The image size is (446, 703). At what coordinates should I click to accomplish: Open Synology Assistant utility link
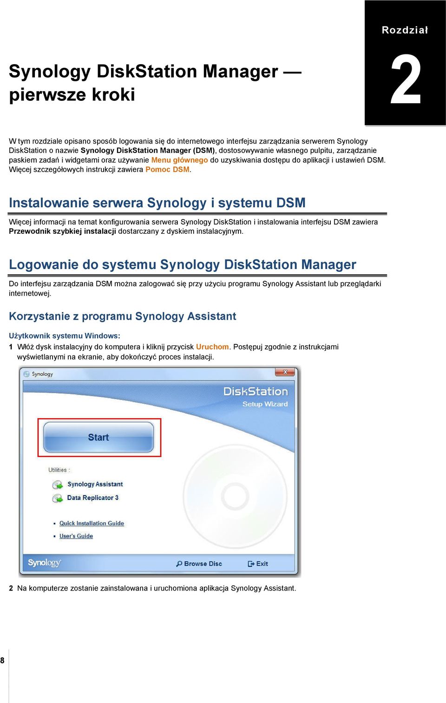coord(95,484)
